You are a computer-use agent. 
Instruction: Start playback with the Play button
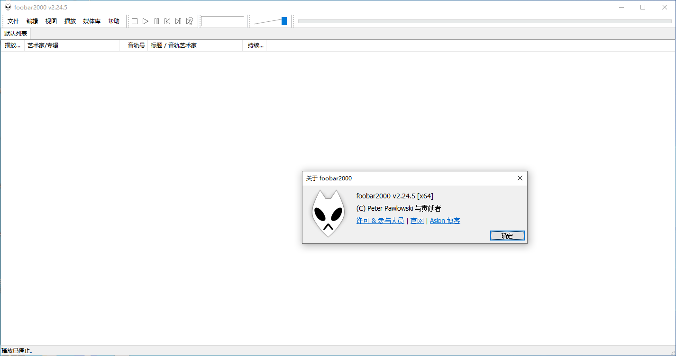146,21
